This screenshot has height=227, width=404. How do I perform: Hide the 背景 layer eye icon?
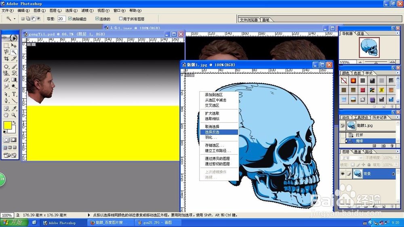pos(343,174)
